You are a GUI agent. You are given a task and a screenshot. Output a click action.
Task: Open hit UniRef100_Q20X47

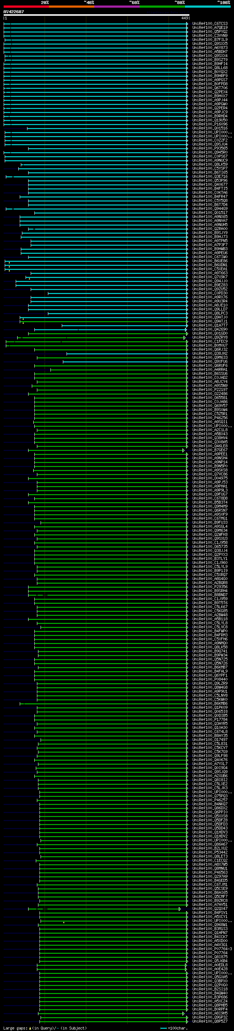click(x=210, y=908)
